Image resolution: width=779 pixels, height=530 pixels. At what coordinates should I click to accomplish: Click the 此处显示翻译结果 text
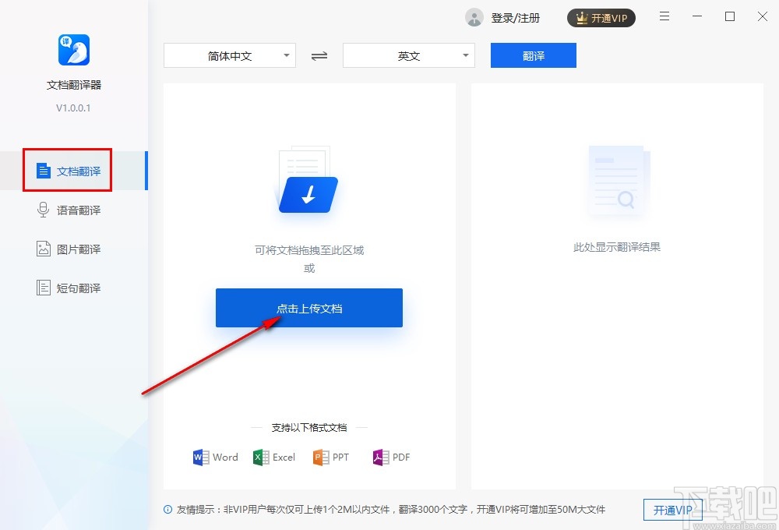[616, 246]
